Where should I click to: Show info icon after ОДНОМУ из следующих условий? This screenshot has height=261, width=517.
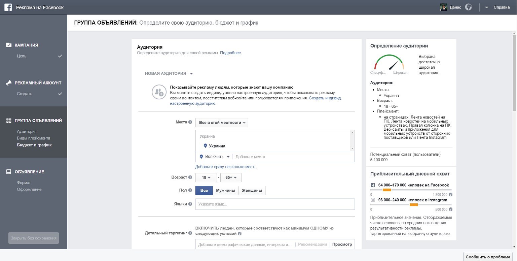point(239,233)
